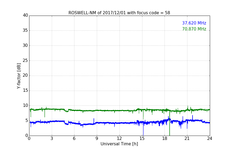This screenshot has height=155, width=233.
Task: Click the plot title mentioning ROSWELL-NM
Action: coord(119,13)
